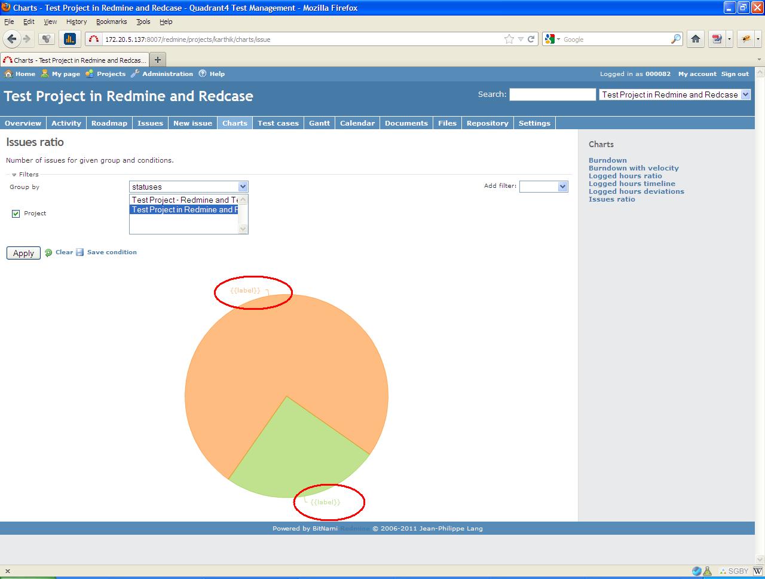This screenshot has width=765, height=579.
Task: Switch to the Test cases tab
Action: coord(278,123)
